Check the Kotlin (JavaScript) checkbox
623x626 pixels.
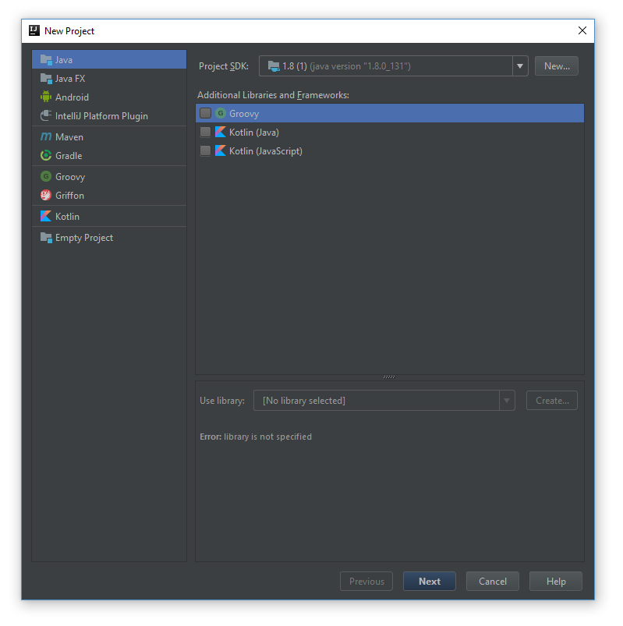(205, 151)
